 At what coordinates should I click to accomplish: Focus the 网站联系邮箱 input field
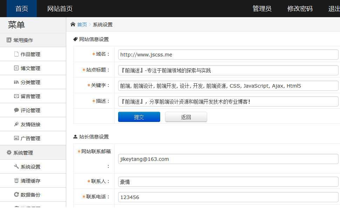click(228, 159)
